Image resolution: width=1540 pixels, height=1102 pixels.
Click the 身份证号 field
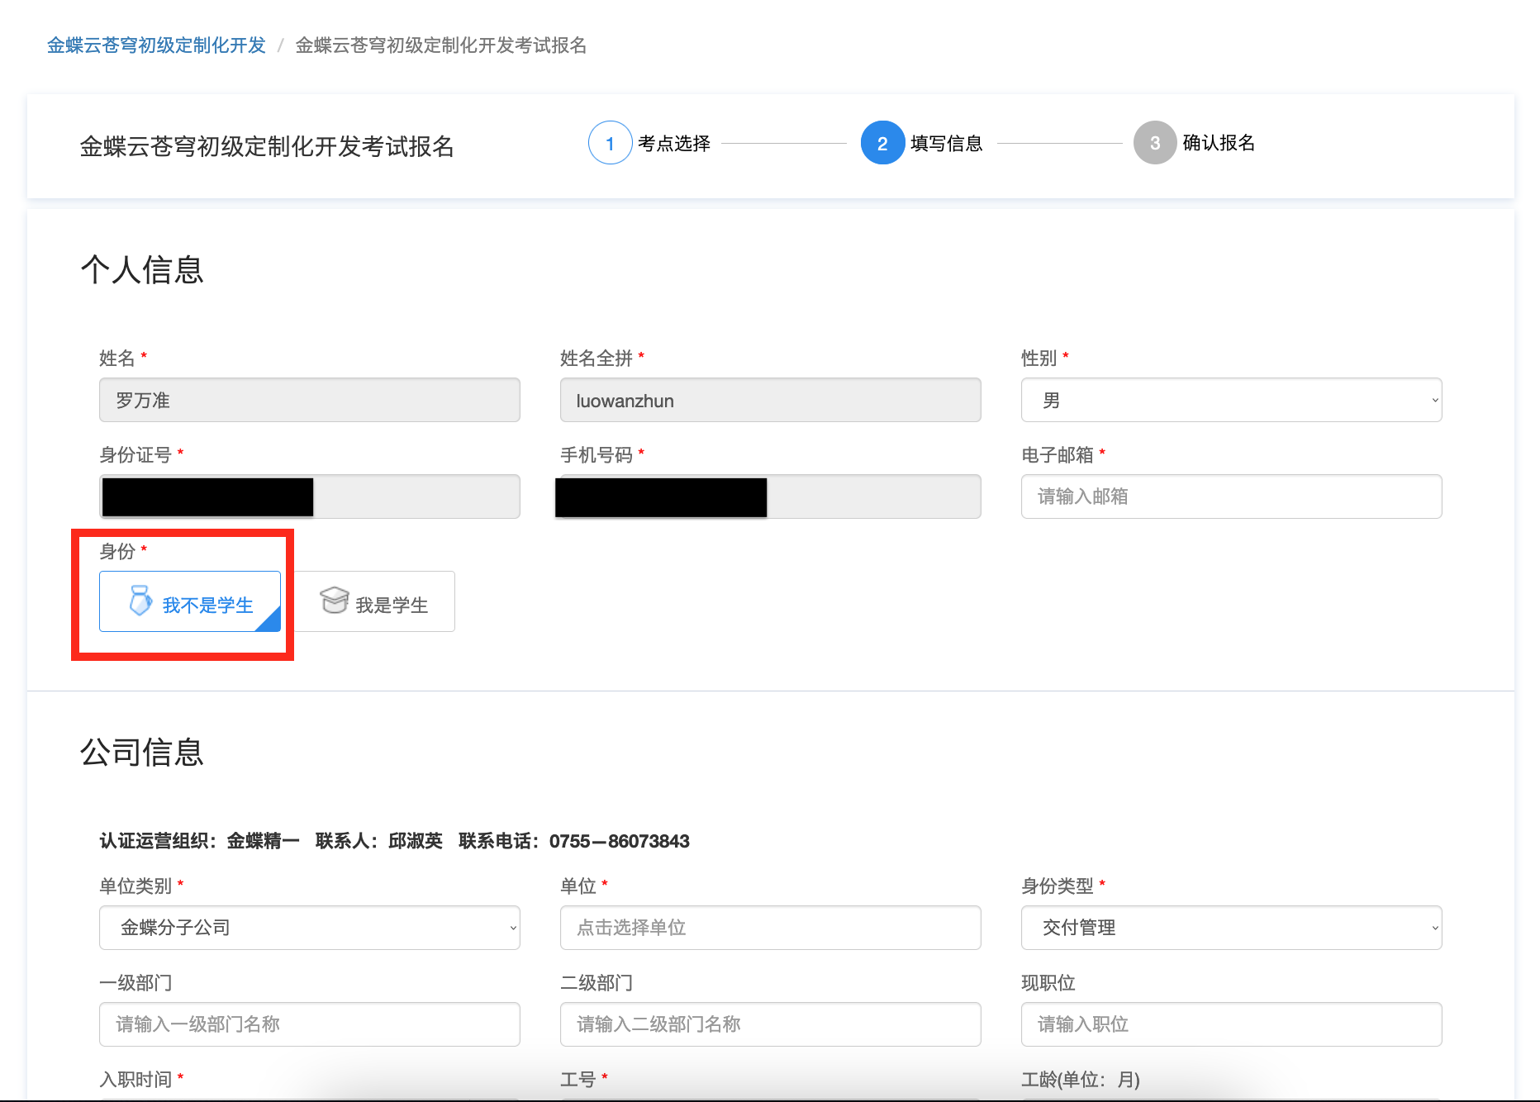tap(310, 496)
